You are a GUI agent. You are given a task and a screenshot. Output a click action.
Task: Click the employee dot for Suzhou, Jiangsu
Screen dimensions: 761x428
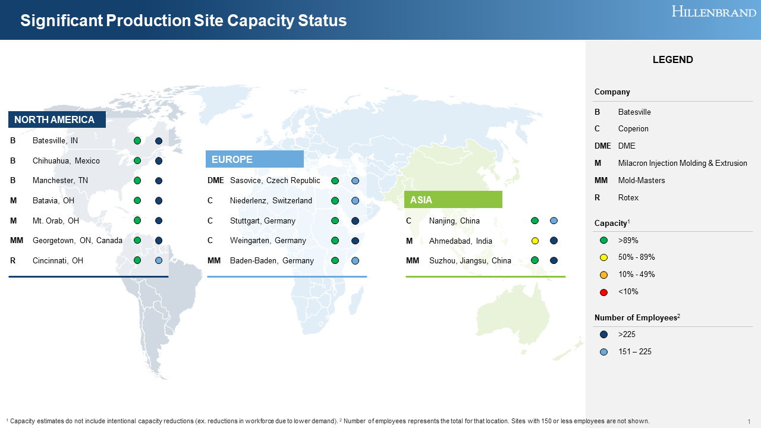coord(554,260)
